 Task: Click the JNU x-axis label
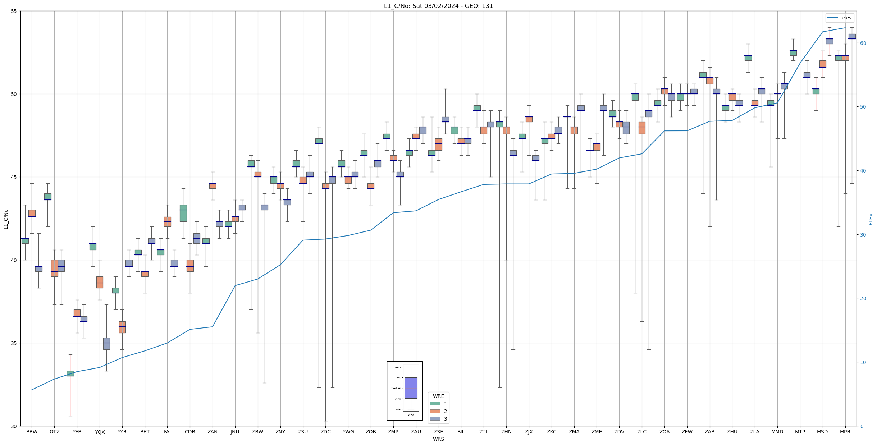coord(235,432)
